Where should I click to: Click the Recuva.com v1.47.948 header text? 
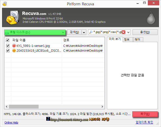[42, 13]
